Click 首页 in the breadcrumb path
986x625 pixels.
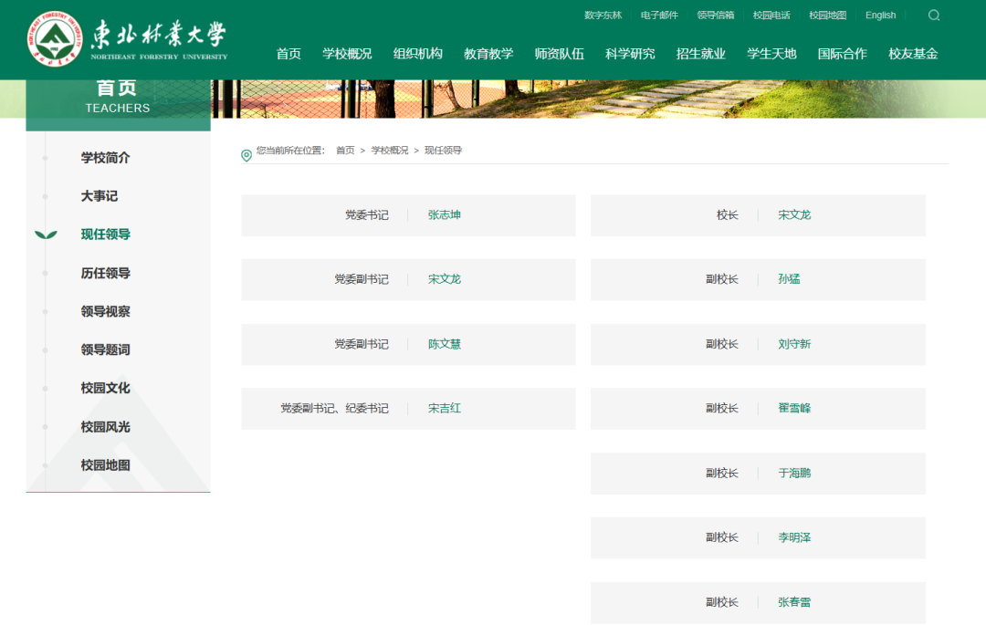[x=345, y=151]
